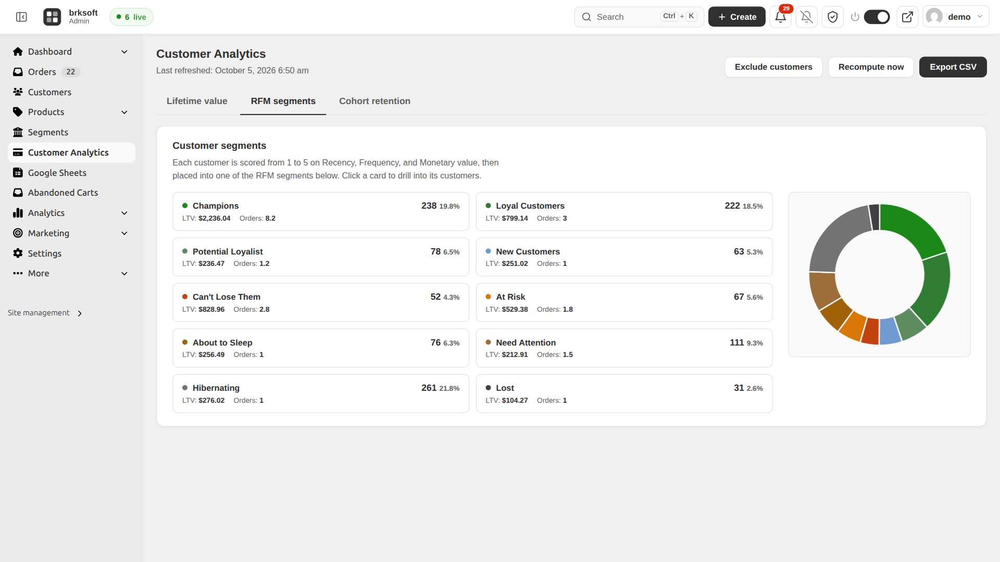Export the data as CSV
The height and width of the screenshot is (562, 1000).
pyautogui.click(x=953, y=67)
